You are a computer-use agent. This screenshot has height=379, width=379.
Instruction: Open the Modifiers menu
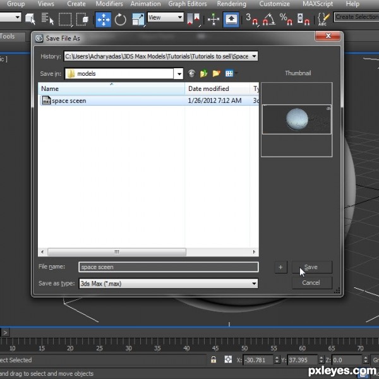(x=109, y=4)
